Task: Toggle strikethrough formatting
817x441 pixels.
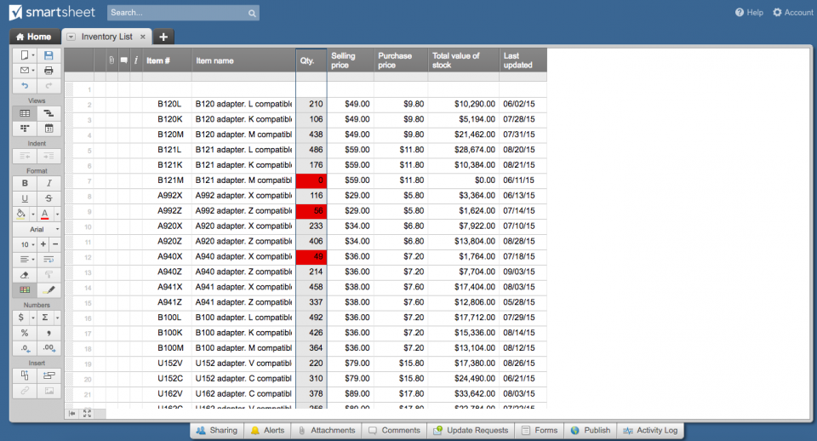Action: (x=49, y=198)
